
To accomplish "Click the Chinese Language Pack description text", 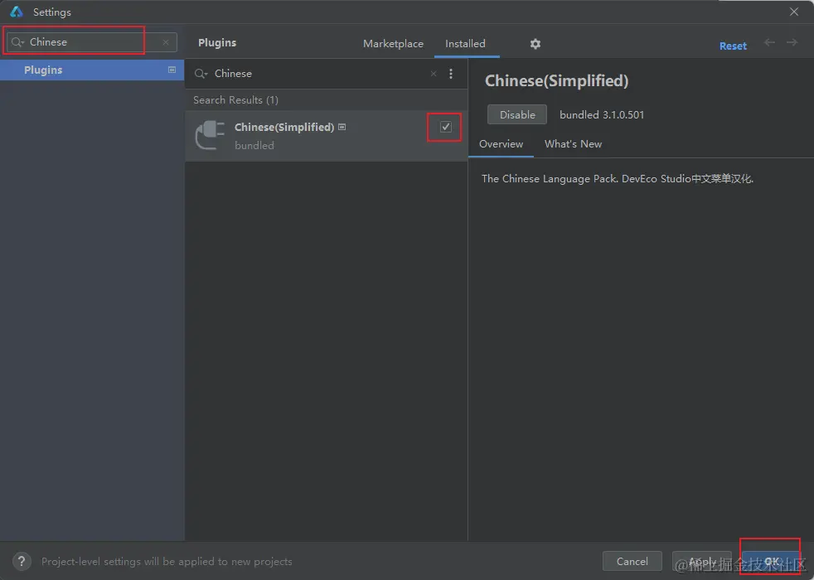I will [x=618, y=178].
